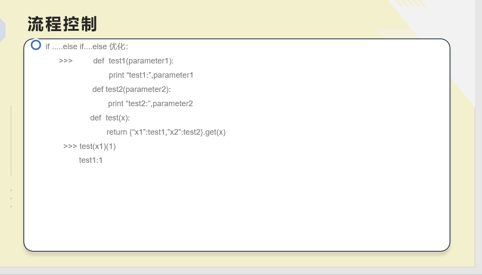Click the 'if .....else if....else 优化:' heading line
This screenshot has width=482, height=275.
pos(87,47)
